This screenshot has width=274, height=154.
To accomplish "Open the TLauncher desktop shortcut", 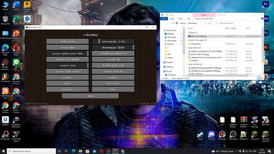I will point(255,136).
